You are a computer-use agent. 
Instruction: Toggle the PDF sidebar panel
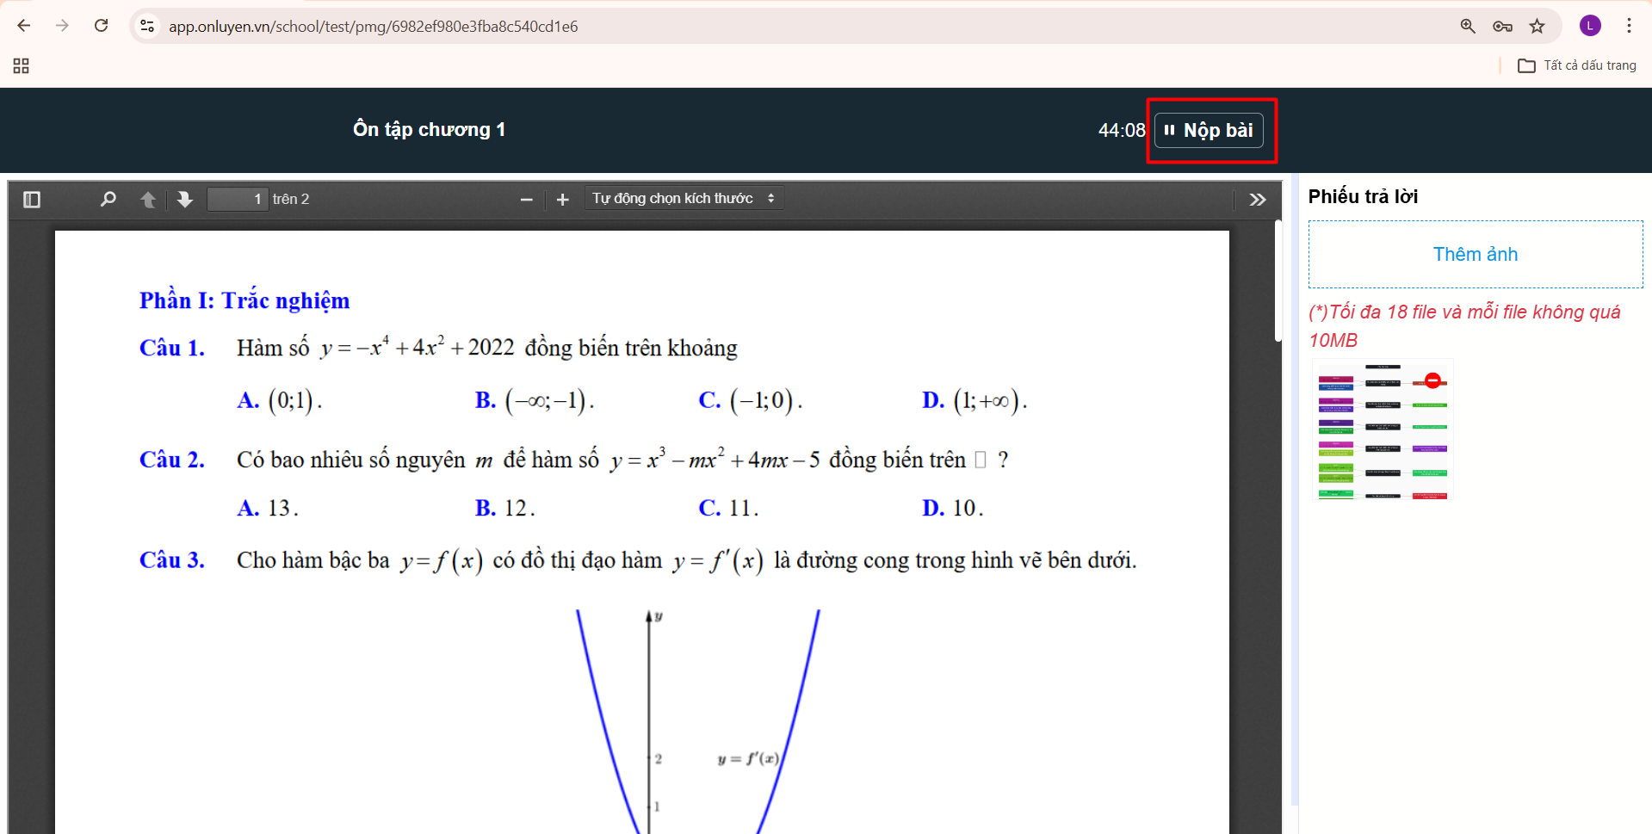32,200
